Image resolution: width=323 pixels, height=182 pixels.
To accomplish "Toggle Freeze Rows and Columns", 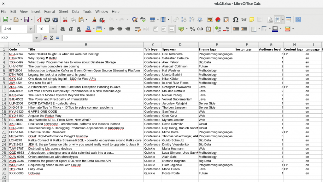I will [x=277, y=20].
